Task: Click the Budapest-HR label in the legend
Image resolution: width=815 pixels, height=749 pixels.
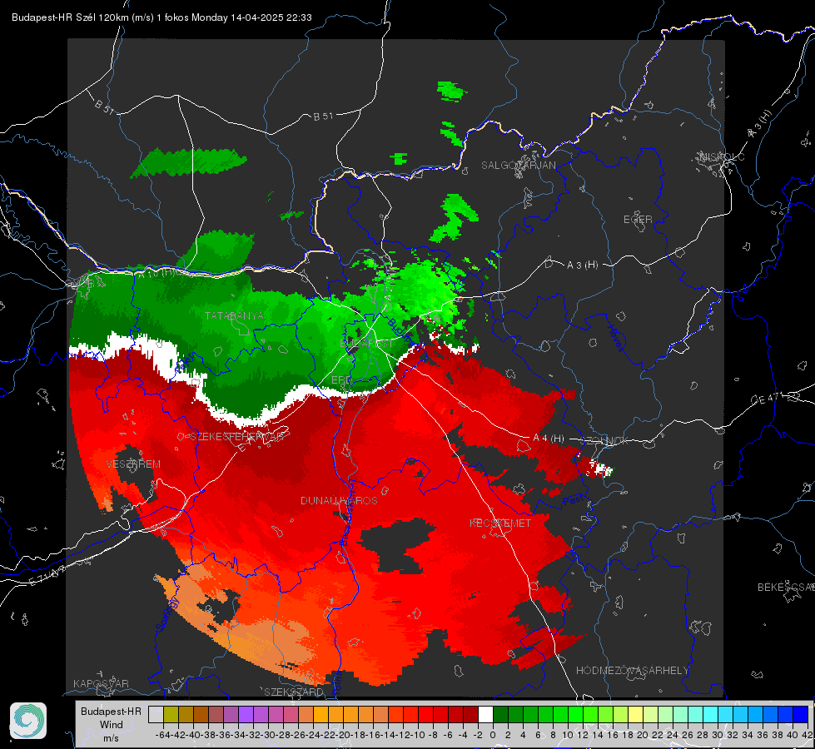Action: click(111, 711)
